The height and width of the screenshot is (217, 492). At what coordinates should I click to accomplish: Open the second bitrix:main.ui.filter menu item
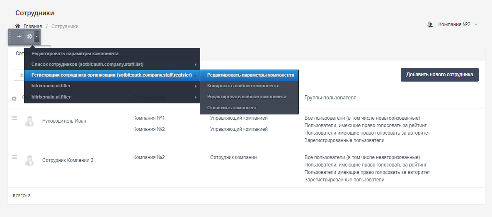click(x=112, y=97)
